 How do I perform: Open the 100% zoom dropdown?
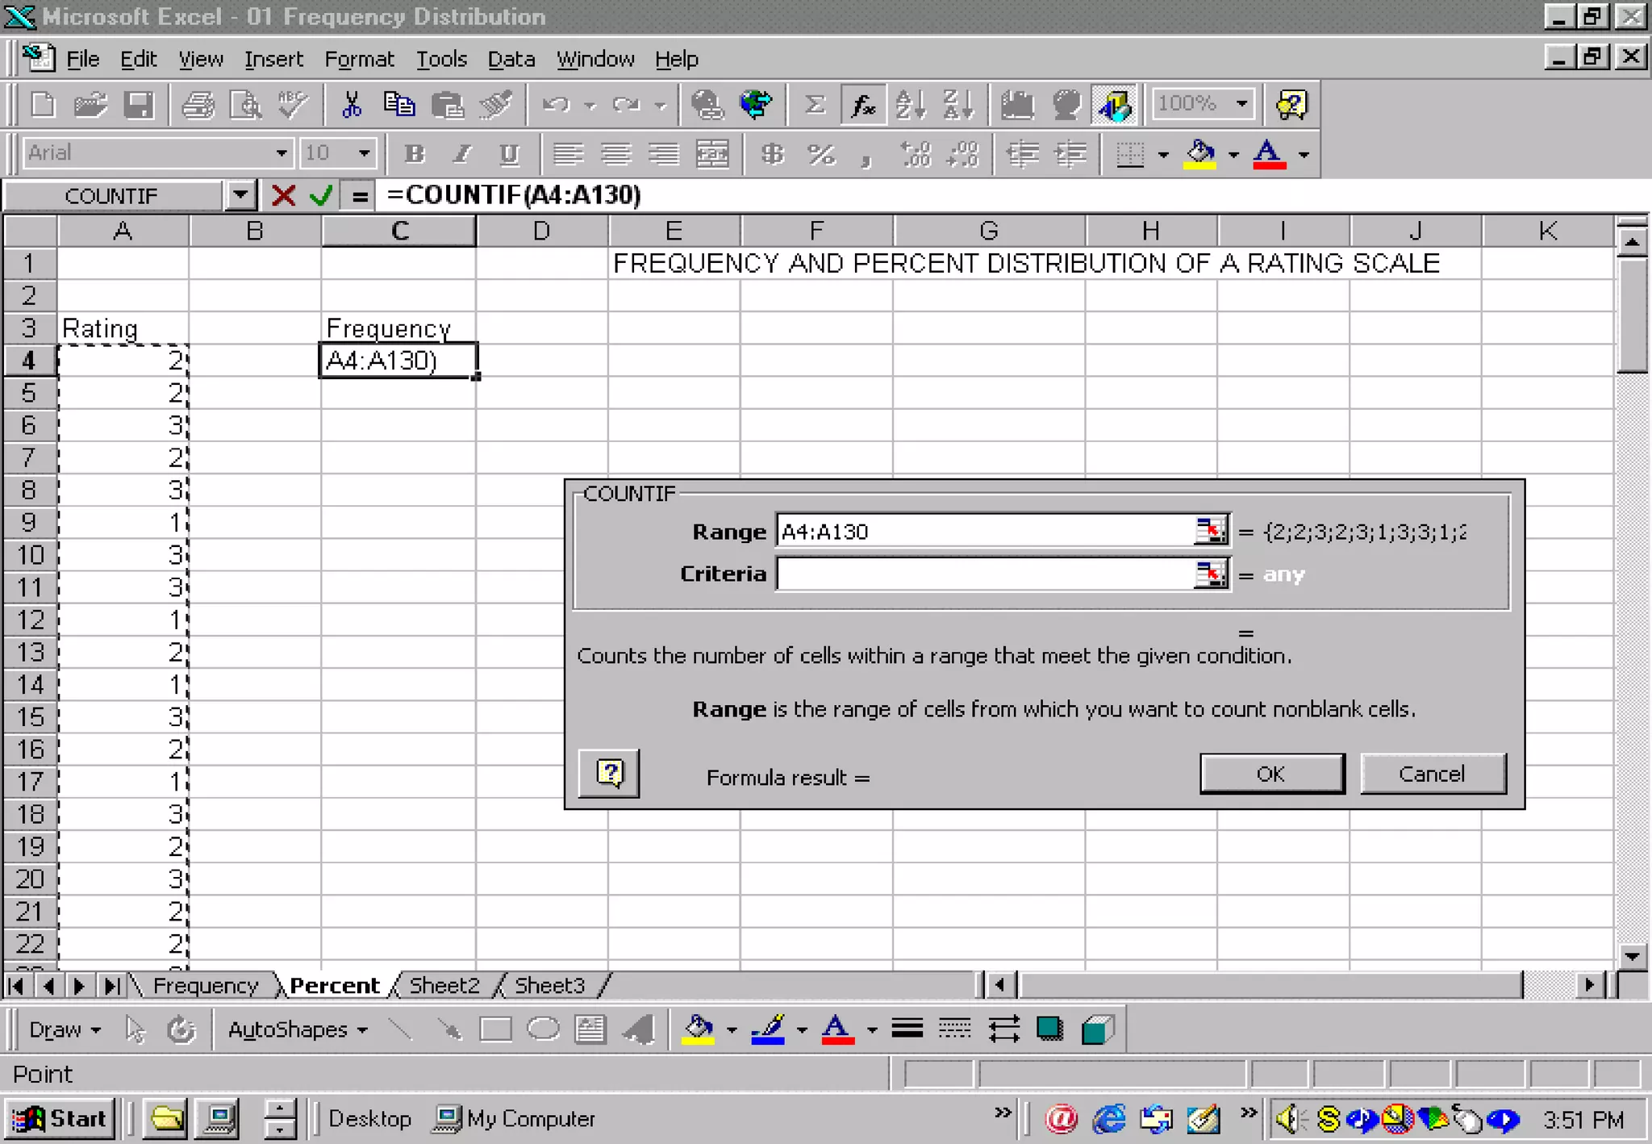[1242, 104]
